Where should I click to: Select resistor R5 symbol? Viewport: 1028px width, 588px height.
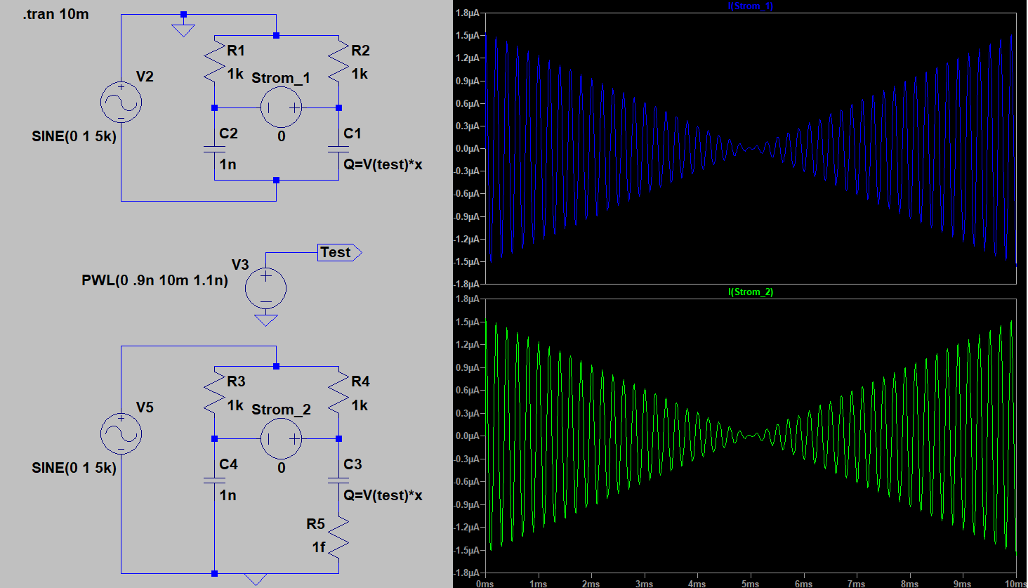click(x=338, y=537)
